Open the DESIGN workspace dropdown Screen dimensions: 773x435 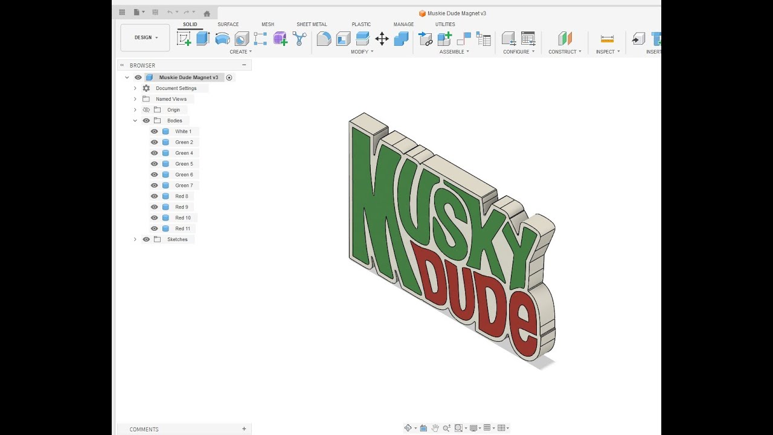click(145, 37)
